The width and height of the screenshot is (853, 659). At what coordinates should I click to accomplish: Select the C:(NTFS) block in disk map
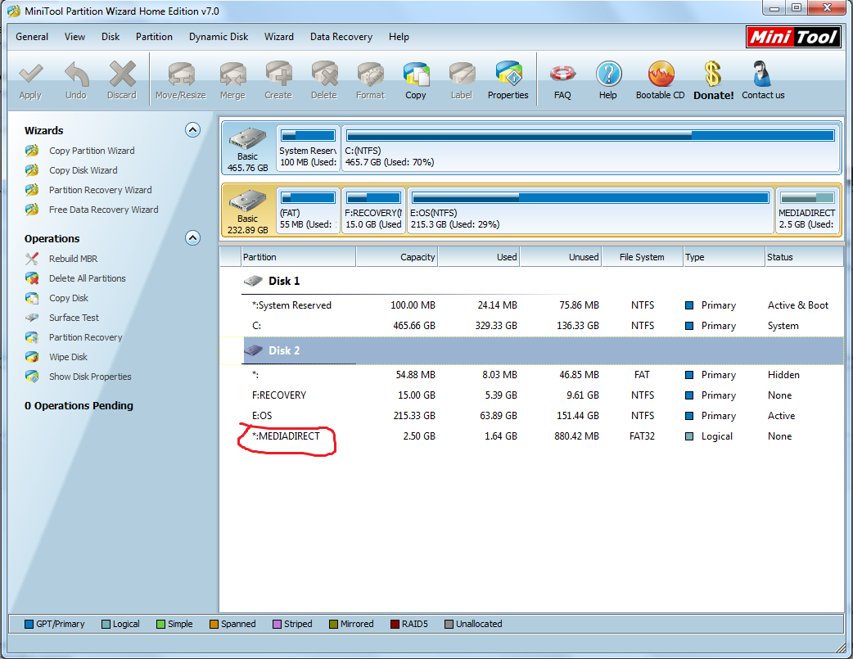pyautogui.click(x=590, y=148)
